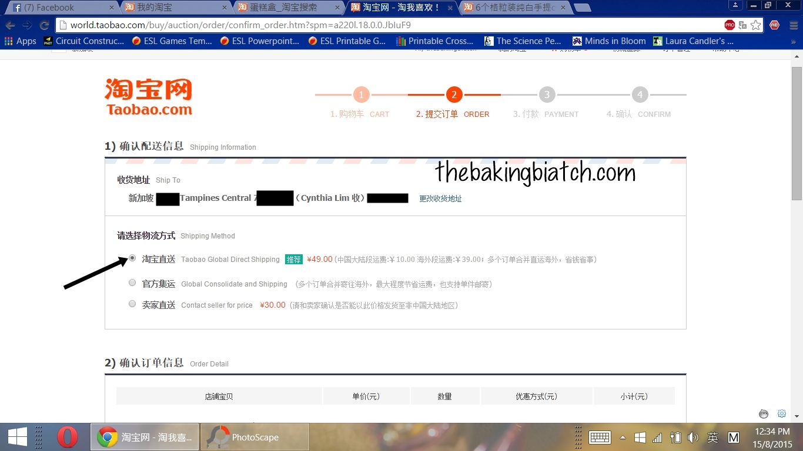Click the ¥30.00 seller shipping price
Viewport: 803px width, 451px height.
click(273, 305)
